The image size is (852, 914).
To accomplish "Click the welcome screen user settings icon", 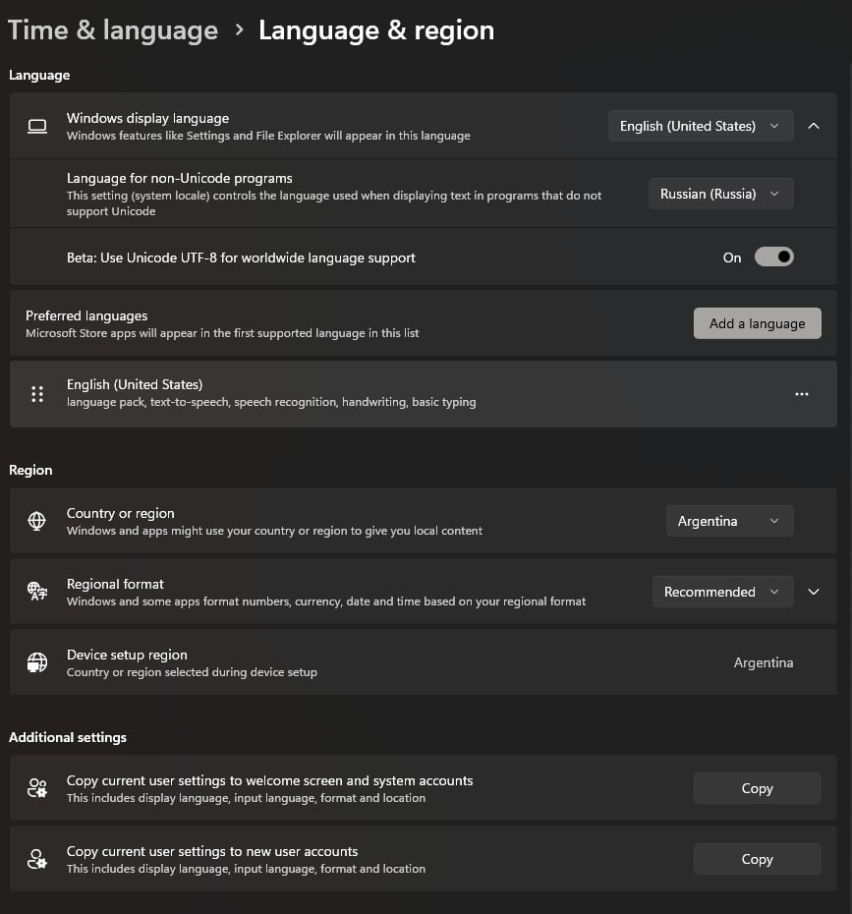I will pos(37,788).
